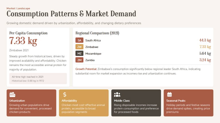Click the Per Capita Consumption heading
Image resolution: width=220 pixels, height=123 pixels.
coord(28,33)
